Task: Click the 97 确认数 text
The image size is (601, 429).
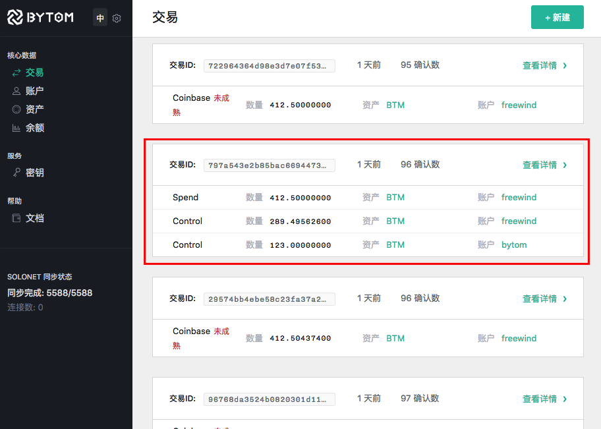Action: tap(420, 399)
